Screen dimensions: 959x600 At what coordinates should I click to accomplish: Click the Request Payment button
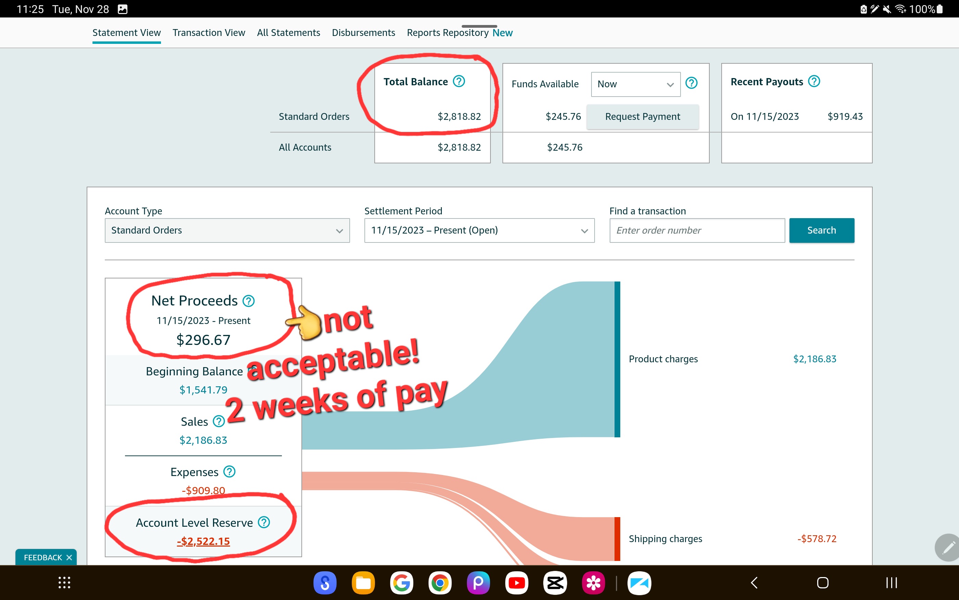643,116
